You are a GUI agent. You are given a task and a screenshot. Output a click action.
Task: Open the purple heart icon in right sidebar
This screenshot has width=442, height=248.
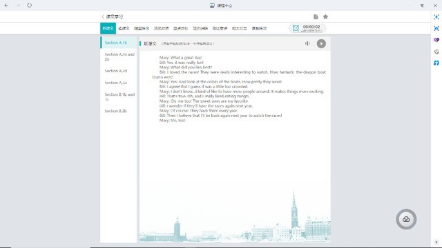coord(436,40)
